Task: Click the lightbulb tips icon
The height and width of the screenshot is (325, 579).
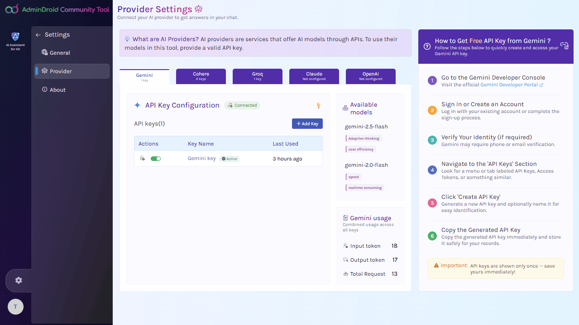Action: tap(318, 105)
